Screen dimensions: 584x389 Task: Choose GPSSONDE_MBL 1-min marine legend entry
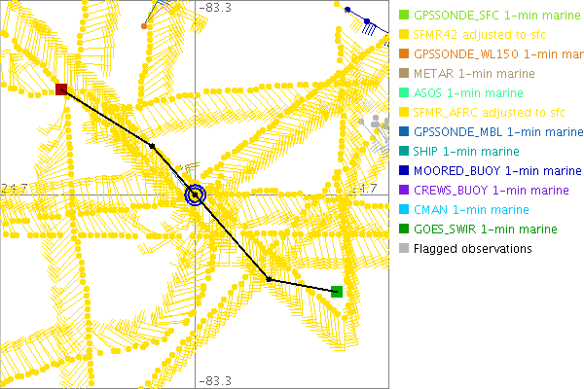(x=497, y=132)
